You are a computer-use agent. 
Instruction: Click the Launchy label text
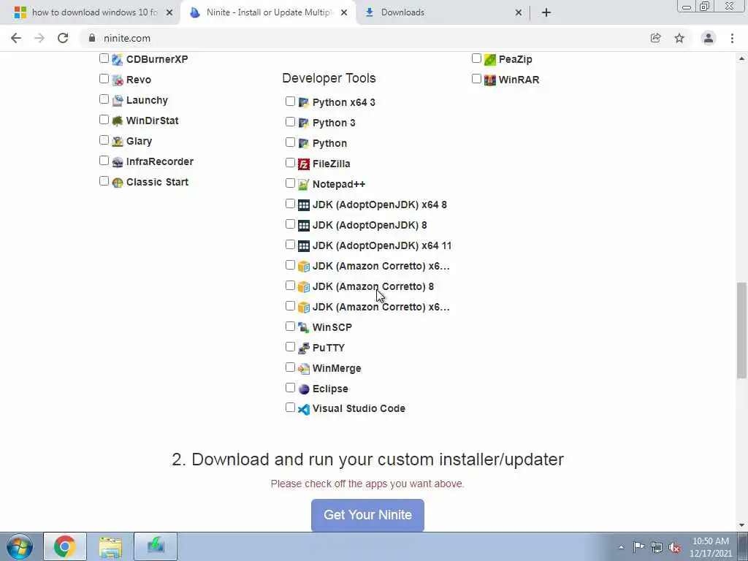pos(147,100)
